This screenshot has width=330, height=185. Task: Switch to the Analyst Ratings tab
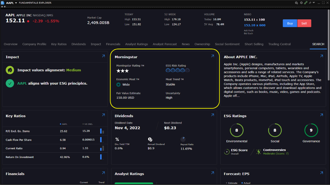pos(136,44)
